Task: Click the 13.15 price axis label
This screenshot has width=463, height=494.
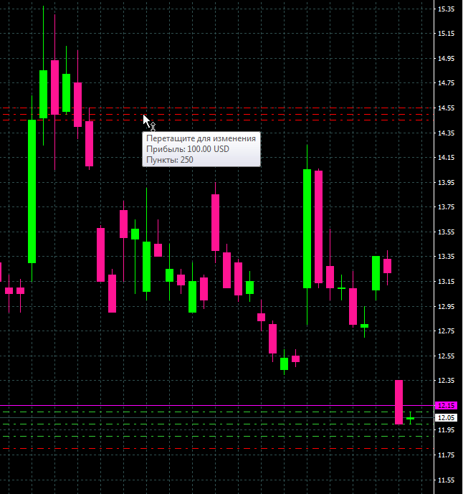Action: 446,282
